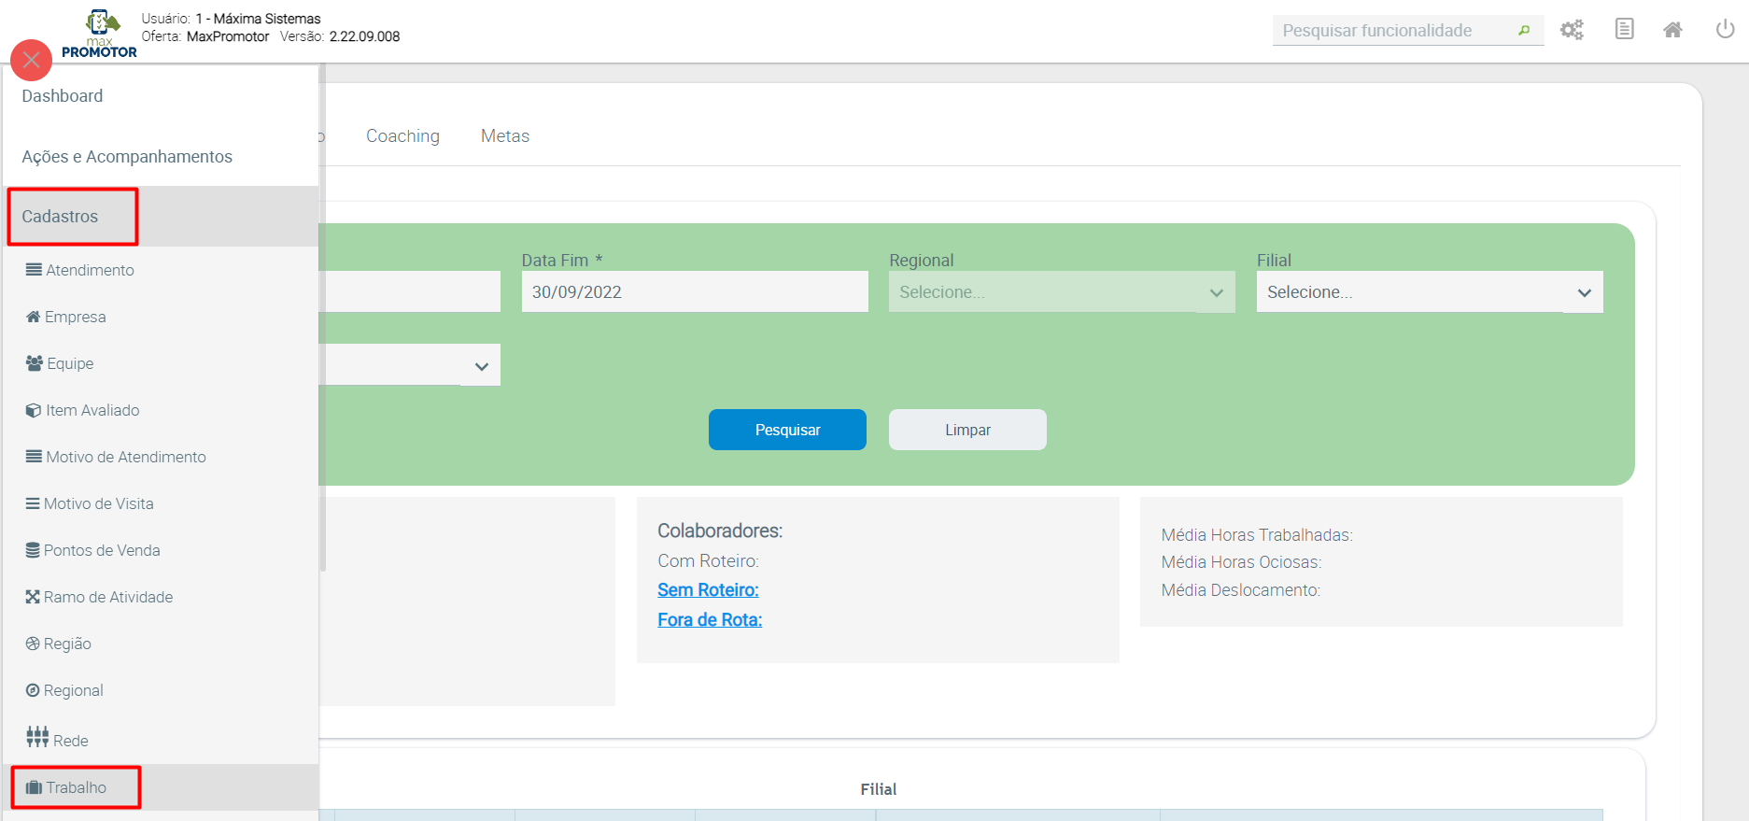
Task: Click the MaxPromotor logo
Action: (100, 35)
